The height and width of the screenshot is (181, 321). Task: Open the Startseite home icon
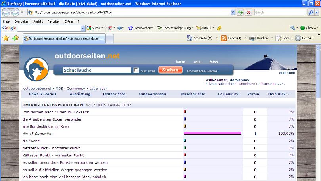tap(189, 38)
